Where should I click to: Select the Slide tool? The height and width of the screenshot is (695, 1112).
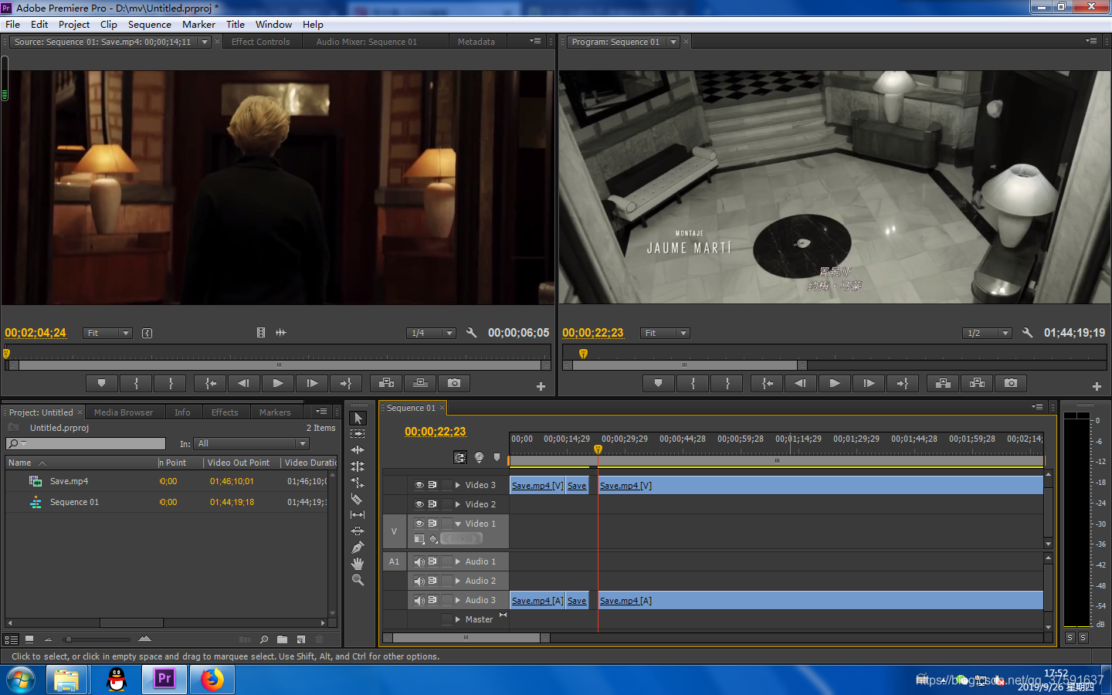point(358,531)
